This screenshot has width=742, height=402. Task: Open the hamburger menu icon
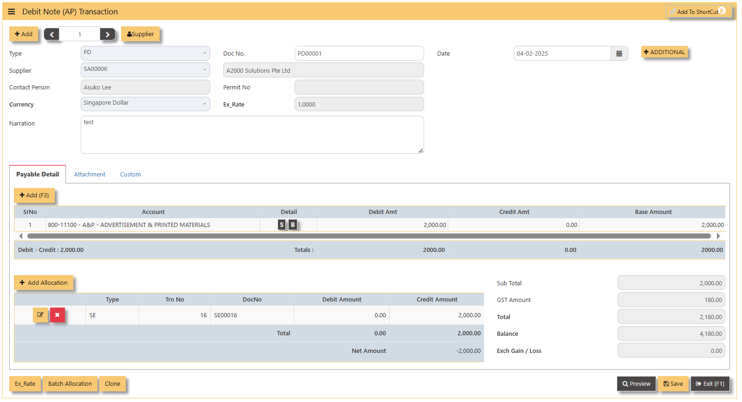[x=12, y=12]
